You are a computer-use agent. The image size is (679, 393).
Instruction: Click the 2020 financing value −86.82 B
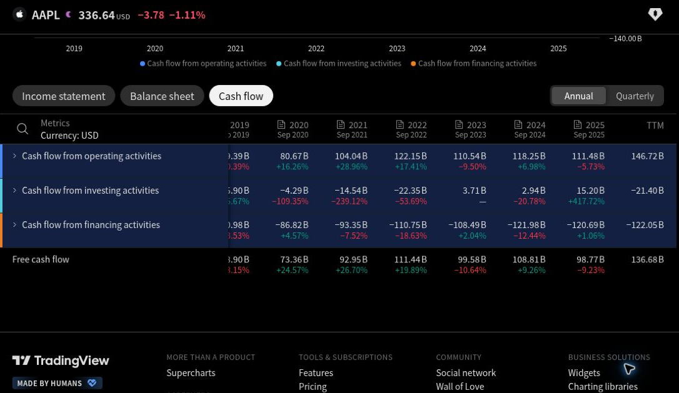(292, 225)
